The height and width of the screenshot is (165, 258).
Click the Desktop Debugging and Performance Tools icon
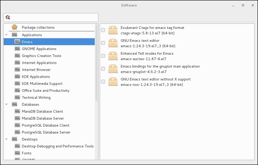(17, 146)
